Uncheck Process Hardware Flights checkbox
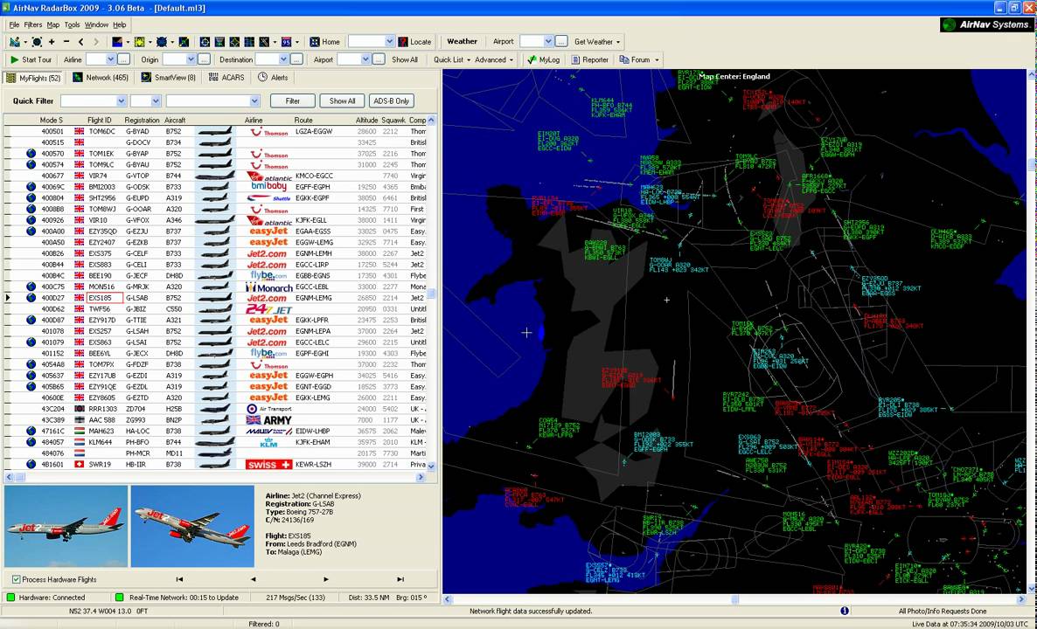Viewport: 1037px width, 629px height. coord(17,579)
